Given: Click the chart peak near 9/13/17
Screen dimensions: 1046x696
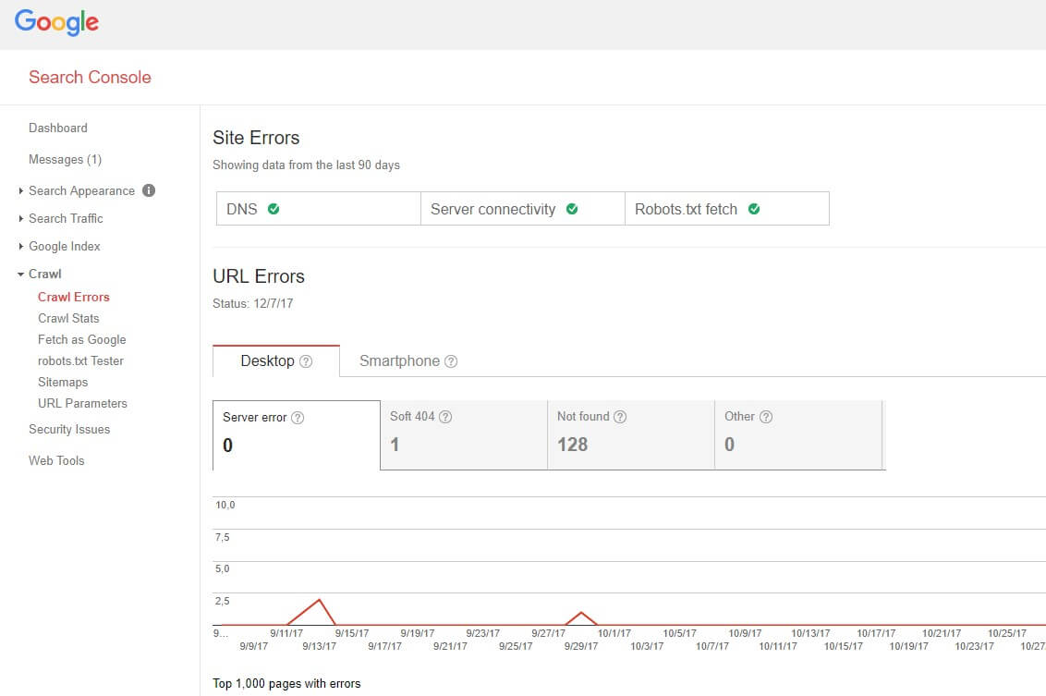Looking at the screenshot, I should coord(320,600).
